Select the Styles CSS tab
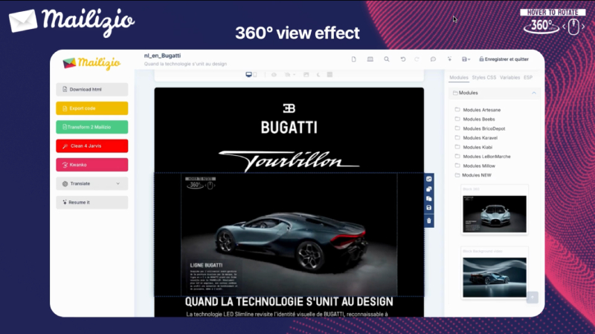Viewport: 595px width, 334px height. click(x=484, y=77)
